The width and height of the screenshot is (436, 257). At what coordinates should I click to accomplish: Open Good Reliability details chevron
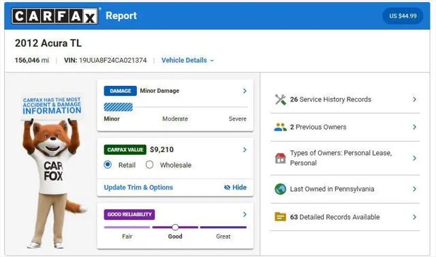(x=245, y=215)
